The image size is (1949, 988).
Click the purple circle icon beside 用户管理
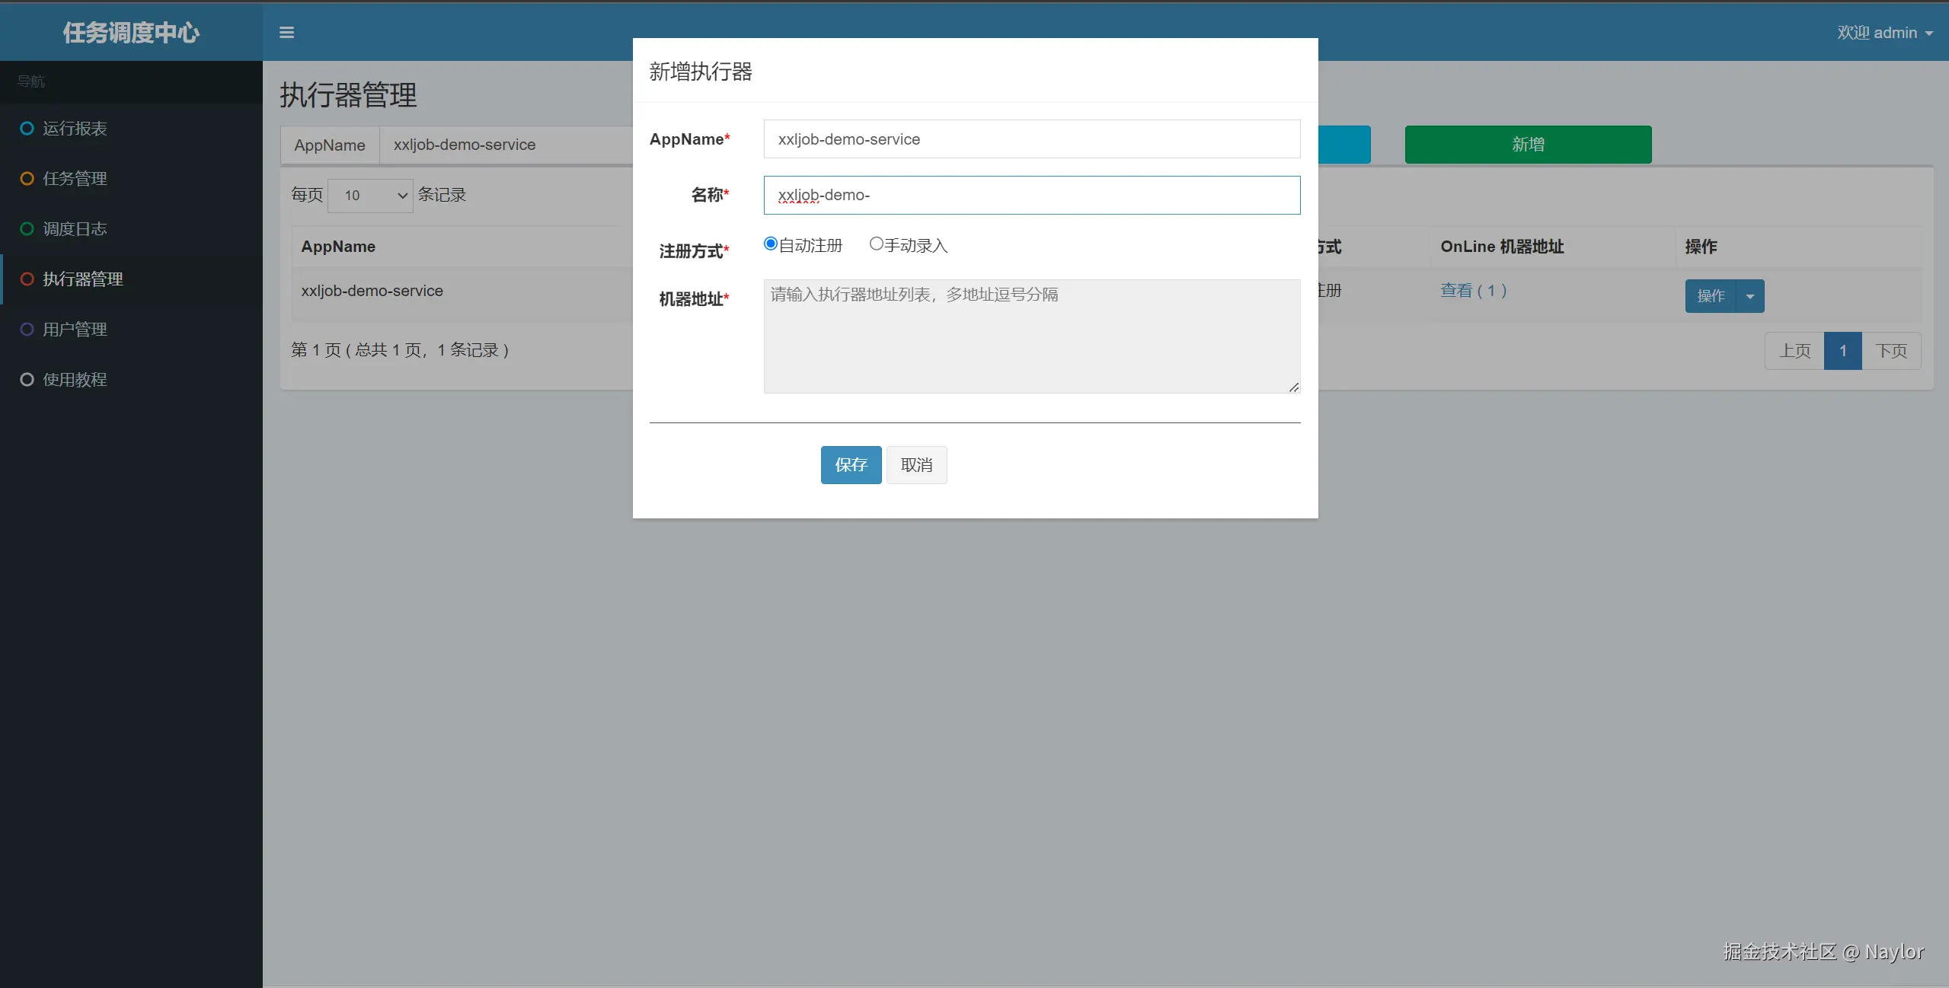[27, 330]
